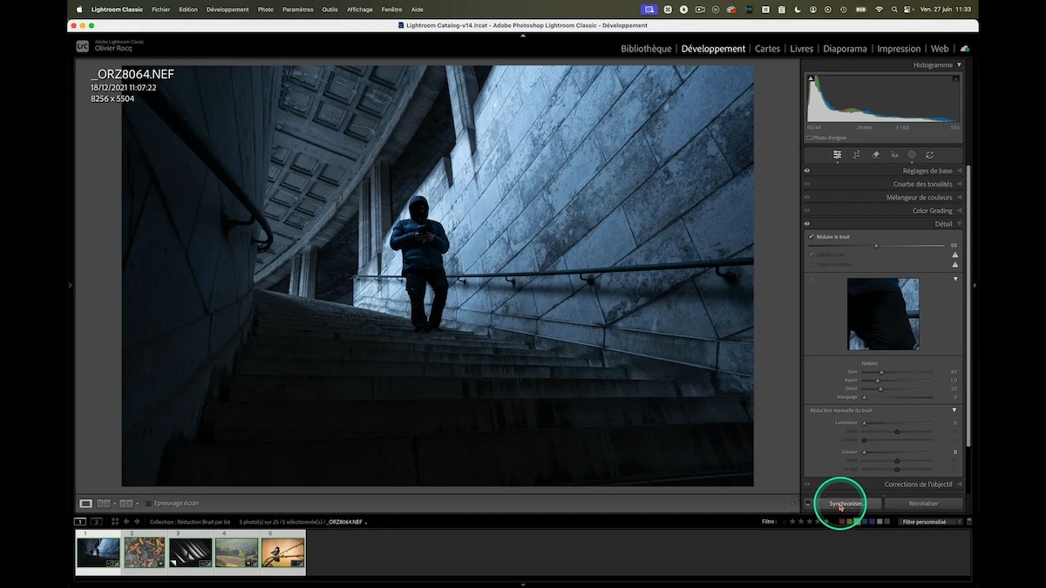Collapse the Détail panel triangle
The image size is (1046, 588).
(959, 224)
